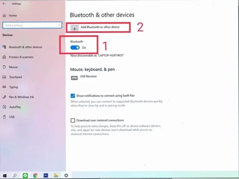Open the Mouse settings page
239x179 pixels.
point(13,67)
